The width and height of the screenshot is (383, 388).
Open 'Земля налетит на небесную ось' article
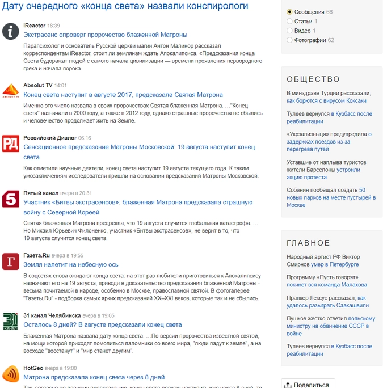tap(71, 264)
